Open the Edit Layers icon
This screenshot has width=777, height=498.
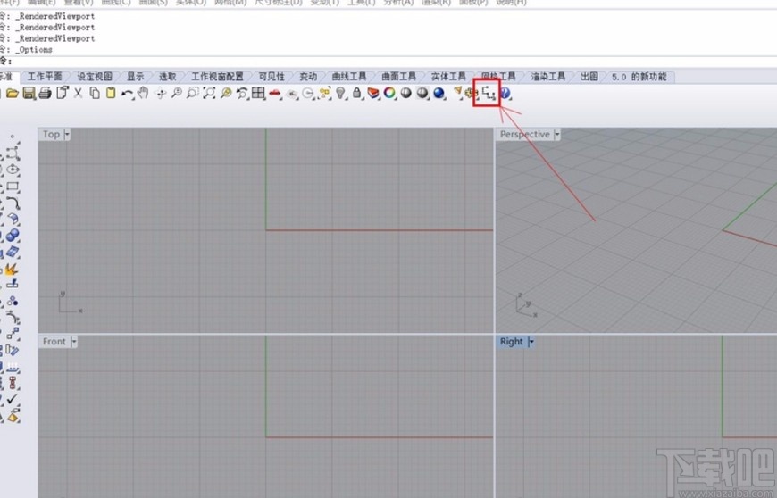373,93
